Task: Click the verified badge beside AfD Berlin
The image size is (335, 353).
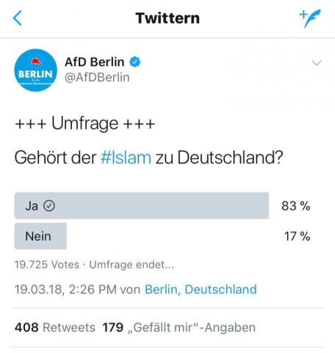Action: [134, 62]
